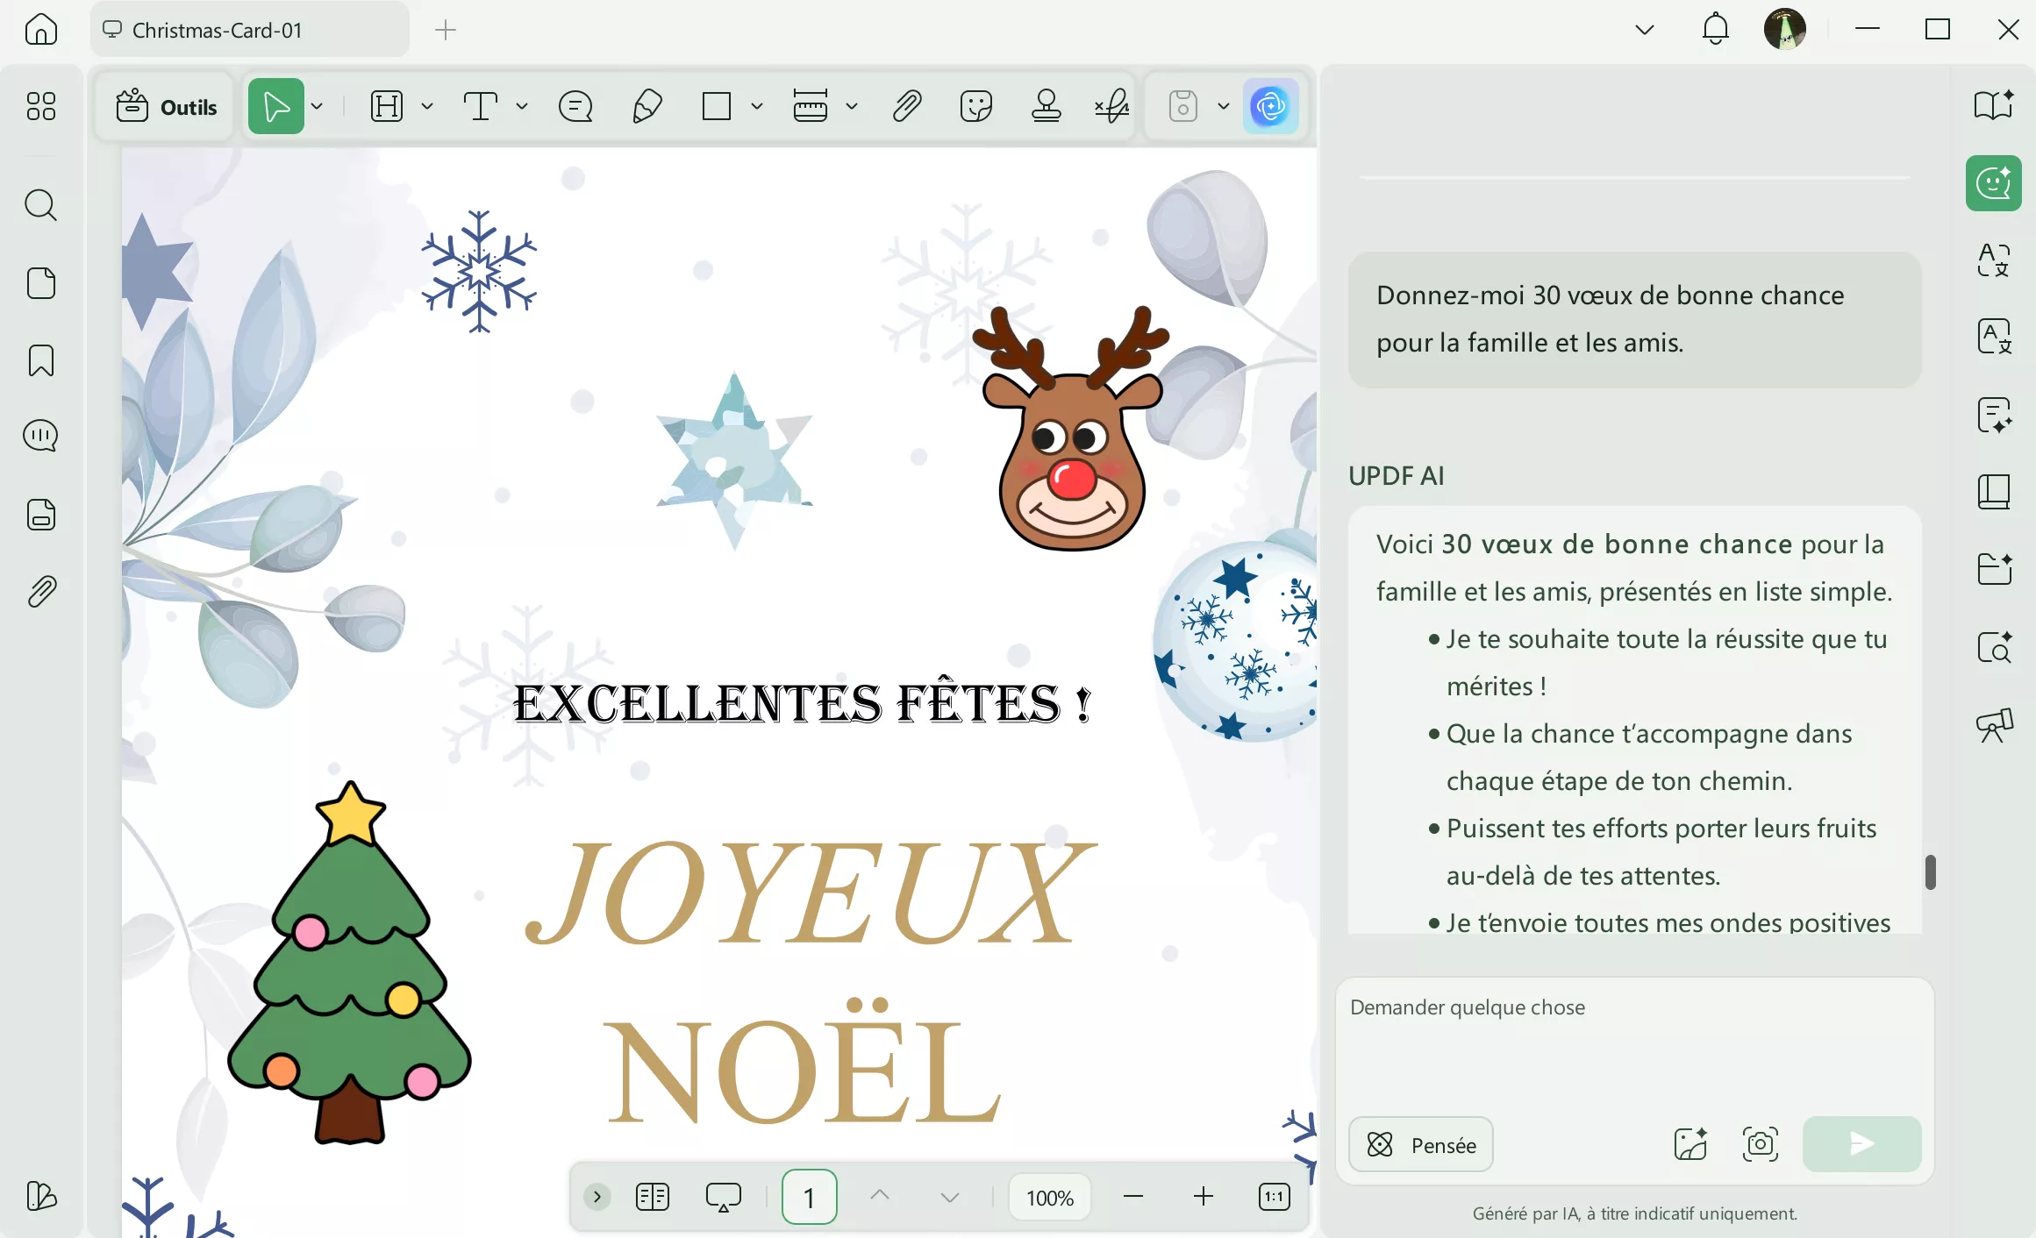This screenshot has width=2036, height=1238.
Task: Open the file Attachment tool
Action: click(908, 106)
